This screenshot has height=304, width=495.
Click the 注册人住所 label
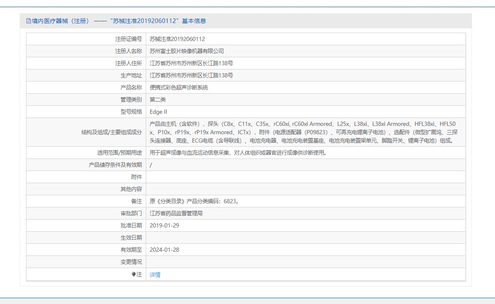coord(129,64)
